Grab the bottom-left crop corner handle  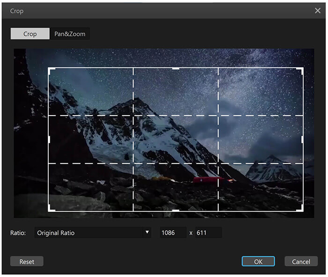[x=51, y=209]
